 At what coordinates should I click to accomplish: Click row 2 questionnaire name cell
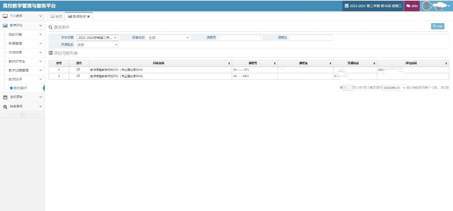tap(160, 76)
